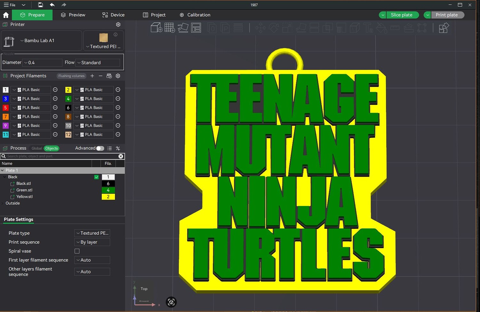This screenshot has height=312, width=480.
Task: Select Yellow.stl in the object list
Action: (24, 197)
